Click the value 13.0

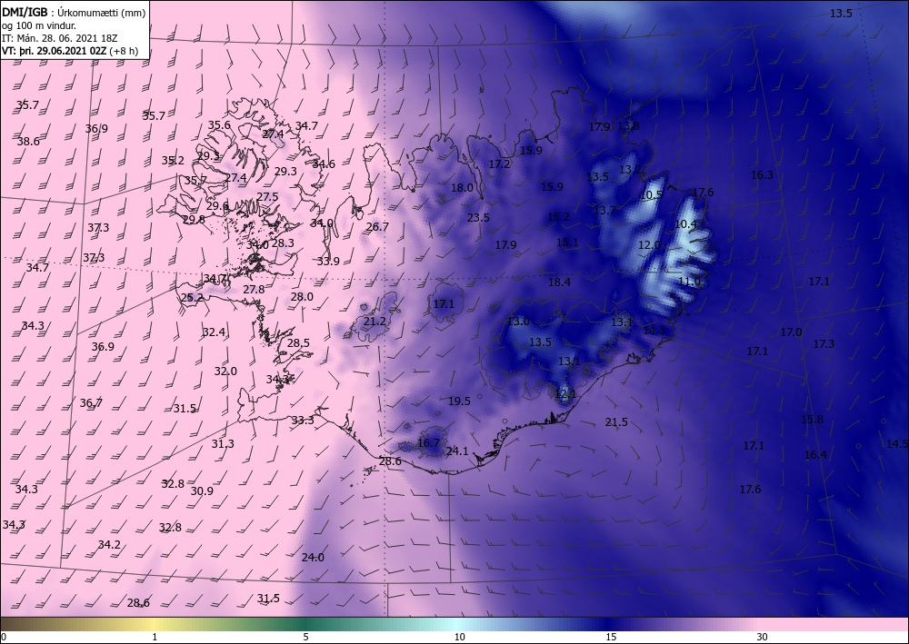coord(518,322)
